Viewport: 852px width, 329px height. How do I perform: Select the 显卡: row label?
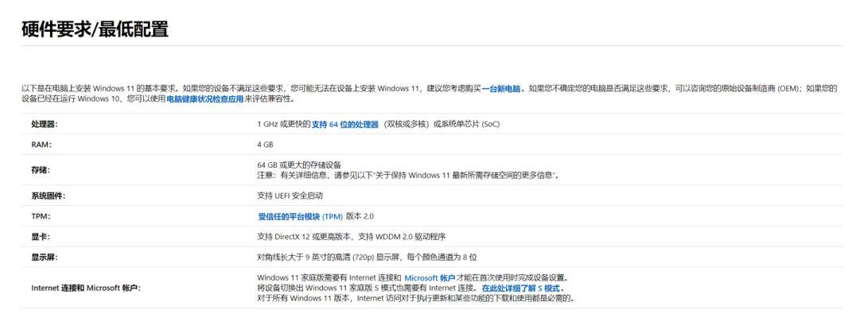coord(41,237)
